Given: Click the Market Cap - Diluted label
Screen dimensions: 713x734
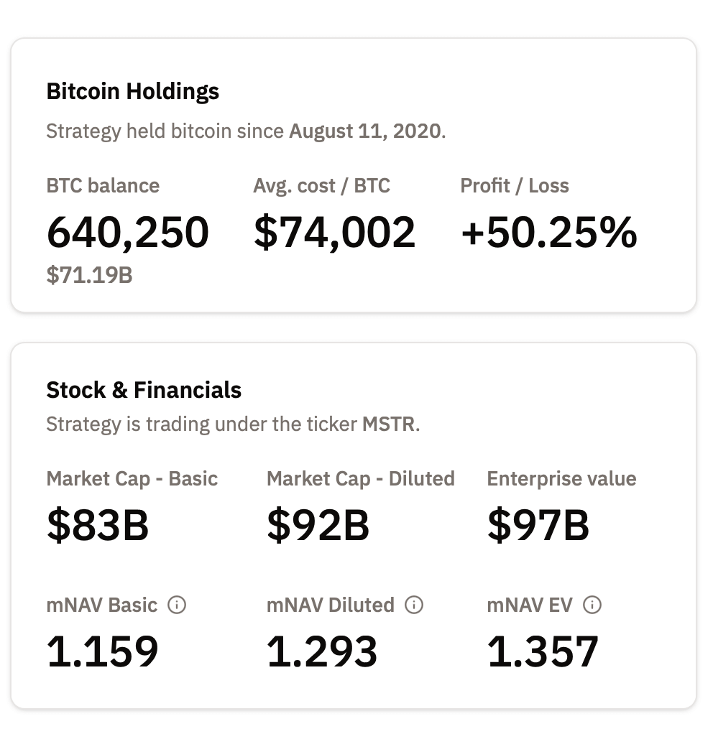Looking at the screenshot, I should pyautogui.click(x=361, y=479).
